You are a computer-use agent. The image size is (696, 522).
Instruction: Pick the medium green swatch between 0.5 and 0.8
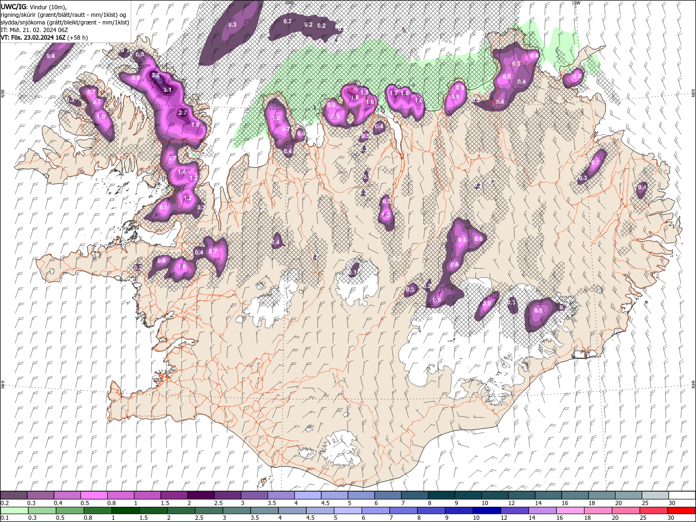pyautogui.click(x=70, y=511)
